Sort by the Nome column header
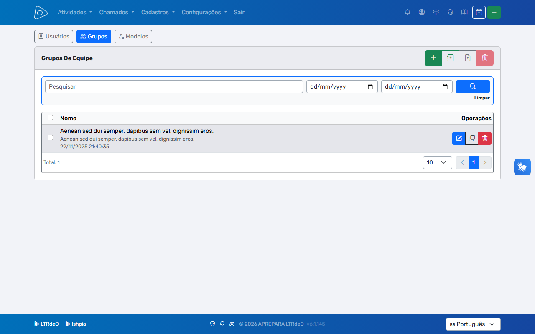Viewport: 535px width, 334px height. click(x=68, y=118)
